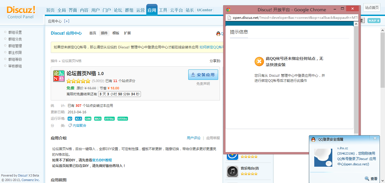385x183 pixels.
Task: Open the 应用举报 link
Action: pyautogui.click(x=213, y=138)
